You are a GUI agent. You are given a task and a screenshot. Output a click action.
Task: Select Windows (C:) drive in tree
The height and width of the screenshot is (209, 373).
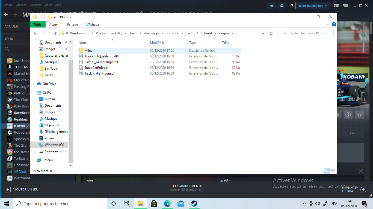[49, 145]
